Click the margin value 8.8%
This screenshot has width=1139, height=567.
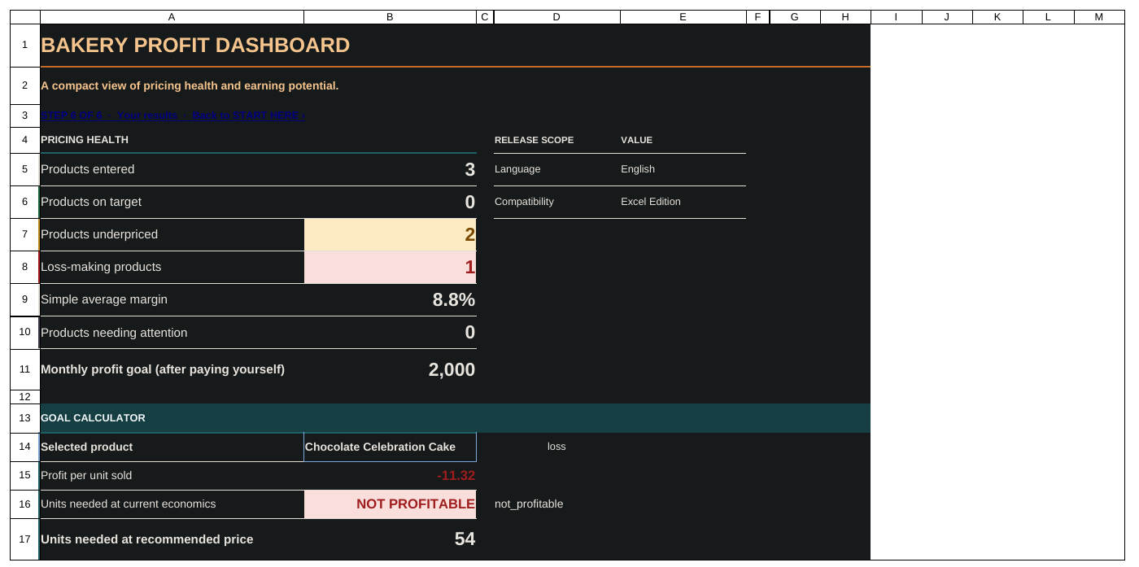[x=390, y=299]
